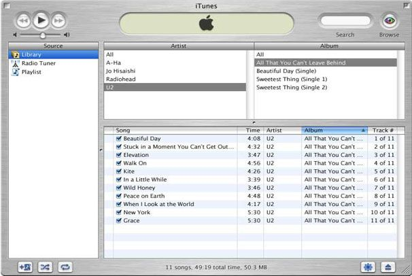Click the eject disc button
This screenshot has width=412, height=276.
click(x=388, y=267)
